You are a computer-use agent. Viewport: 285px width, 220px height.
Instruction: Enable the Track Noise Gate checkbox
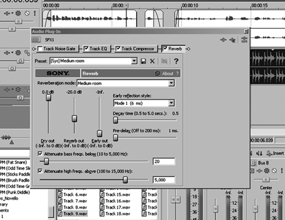40,49
